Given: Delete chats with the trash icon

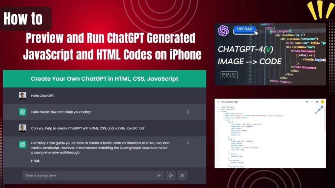Looking at the screenshot, I should [x=182, y=175].
